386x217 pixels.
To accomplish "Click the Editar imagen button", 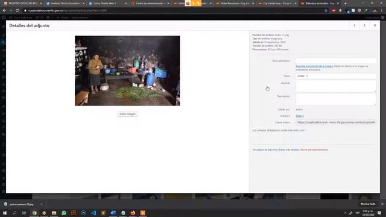I will [x=127, y=114].
